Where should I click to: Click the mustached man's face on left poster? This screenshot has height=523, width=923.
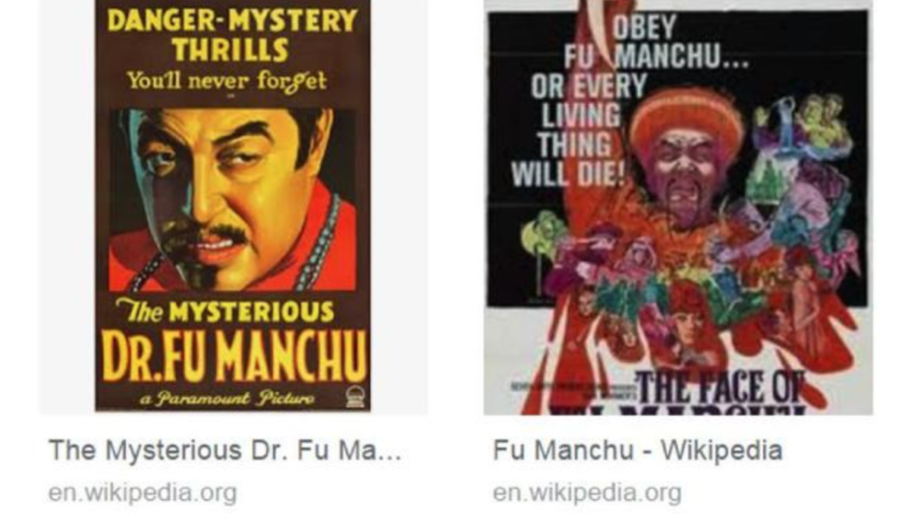(230, 188)
